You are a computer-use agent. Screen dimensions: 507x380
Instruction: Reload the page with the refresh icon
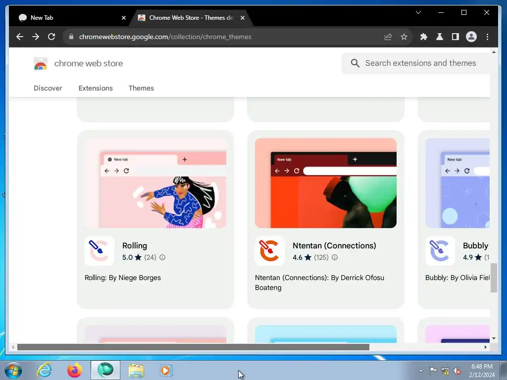click(51, 37)
